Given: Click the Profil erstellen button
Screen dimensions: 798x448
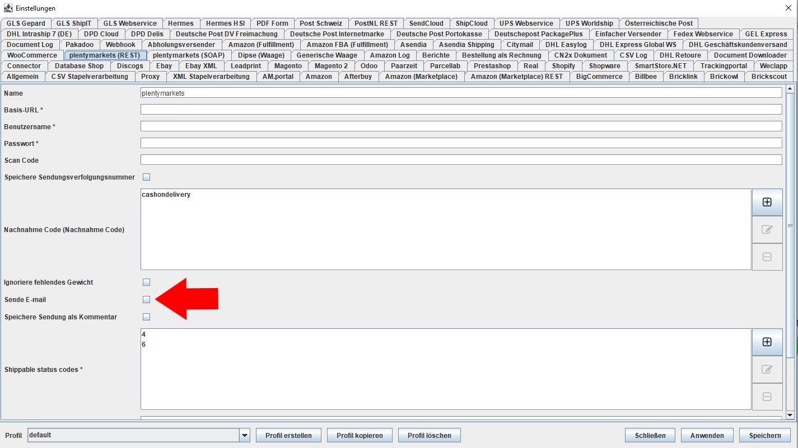Looking at the screenshot, I should [288, 435].
